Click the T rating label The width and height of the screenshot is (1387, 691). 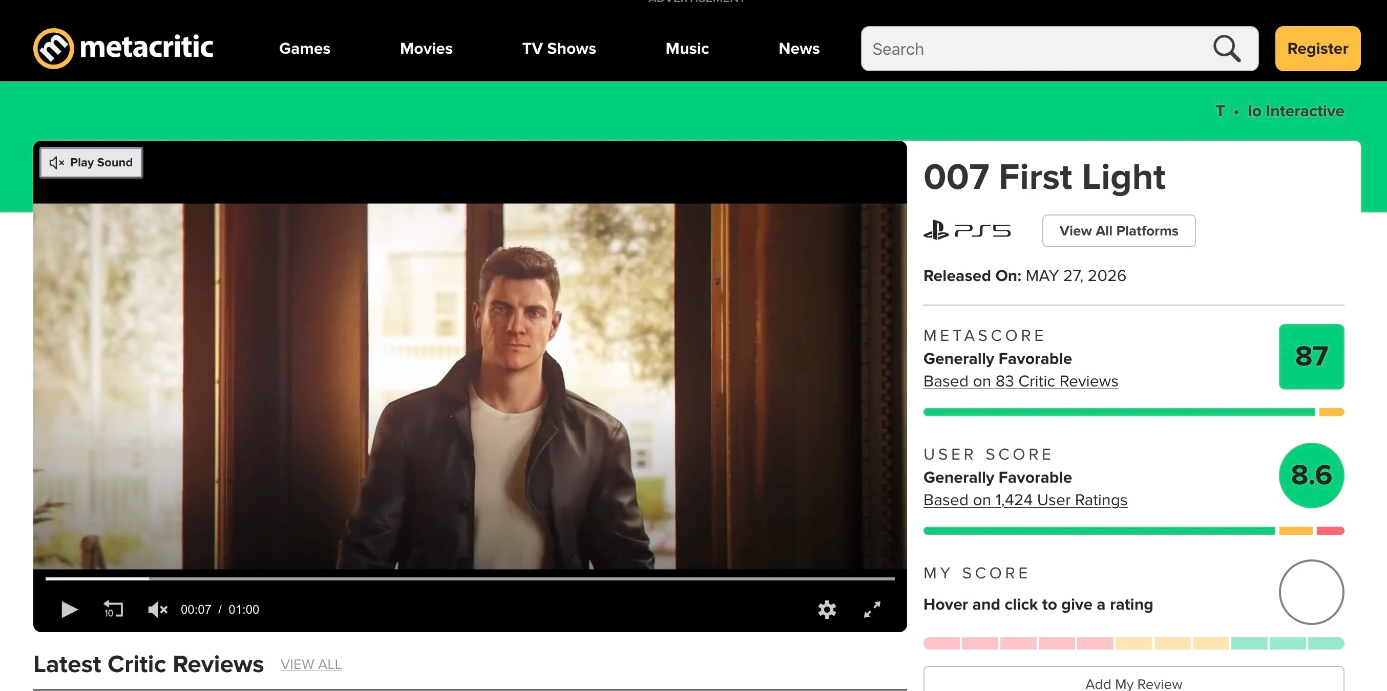(1220, 111)
